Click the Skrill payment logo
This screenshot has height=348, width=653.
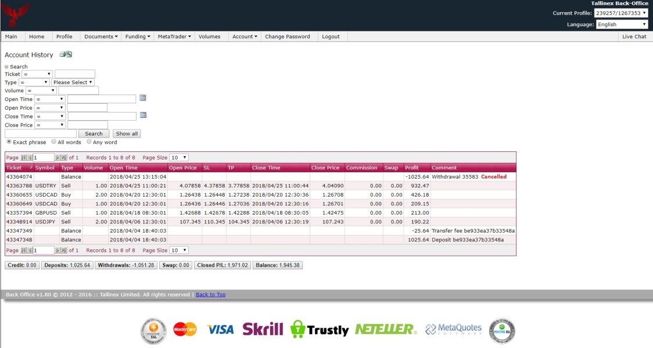[x=263, y=329]
